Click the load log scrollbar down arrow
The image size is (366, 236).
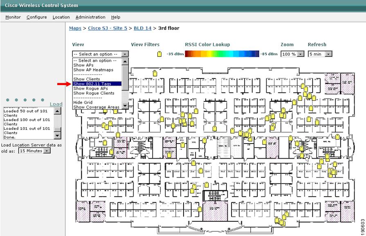pos(57,135)
